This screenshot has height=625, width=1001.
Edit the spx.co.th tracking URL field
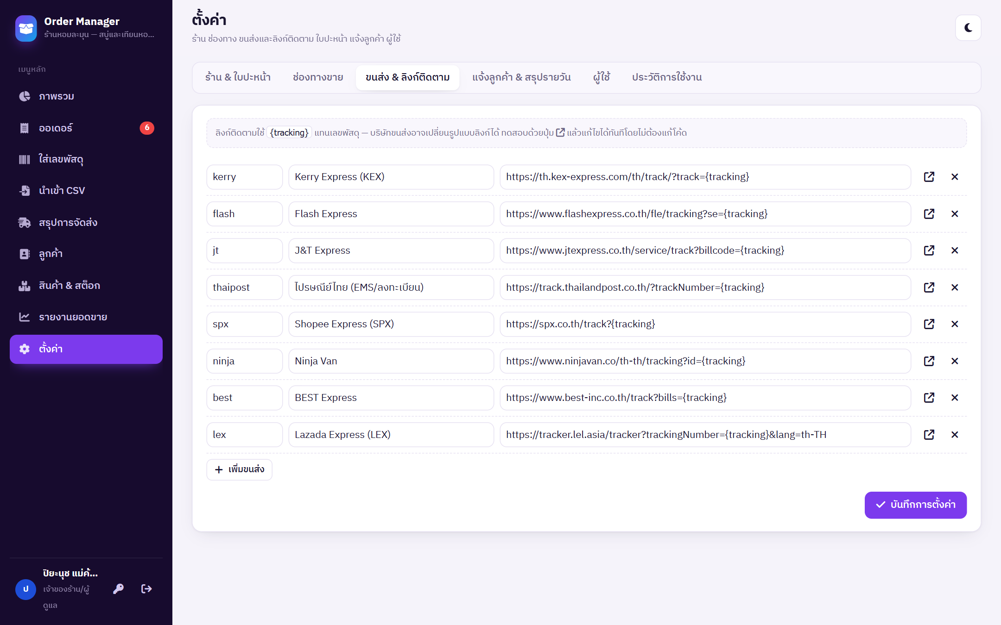click(x=705, y=324)
